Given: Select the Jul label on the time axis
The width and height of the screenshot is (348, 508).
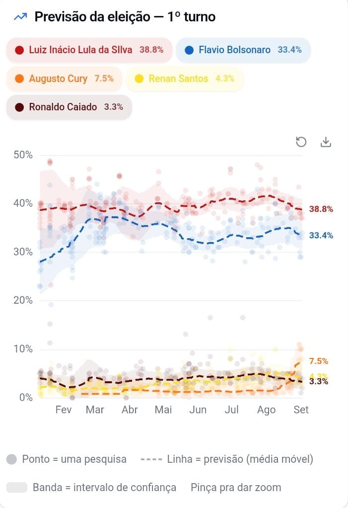Looking at the screenshot, I should [231, 410].
